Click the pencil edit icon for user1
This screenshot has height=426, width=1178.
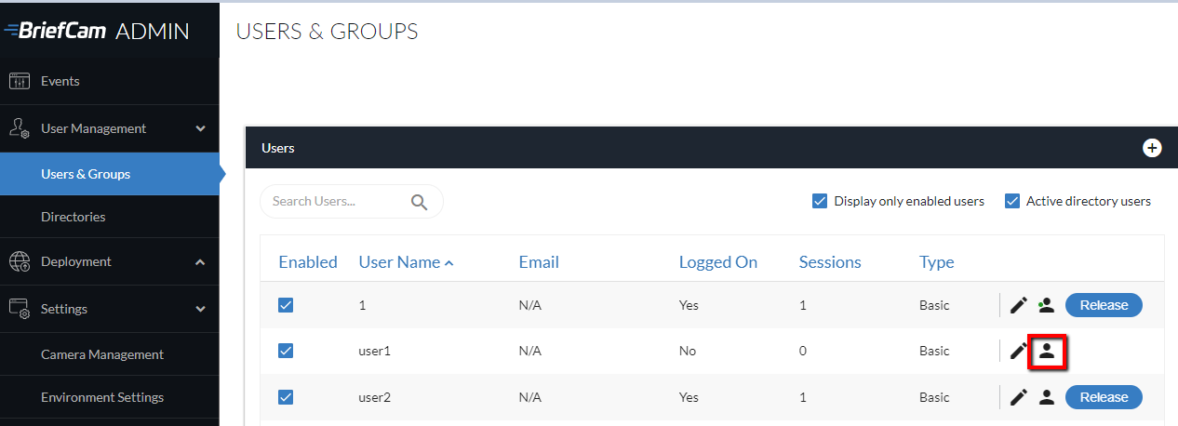pyautogui.click(x=1019, y=351)
